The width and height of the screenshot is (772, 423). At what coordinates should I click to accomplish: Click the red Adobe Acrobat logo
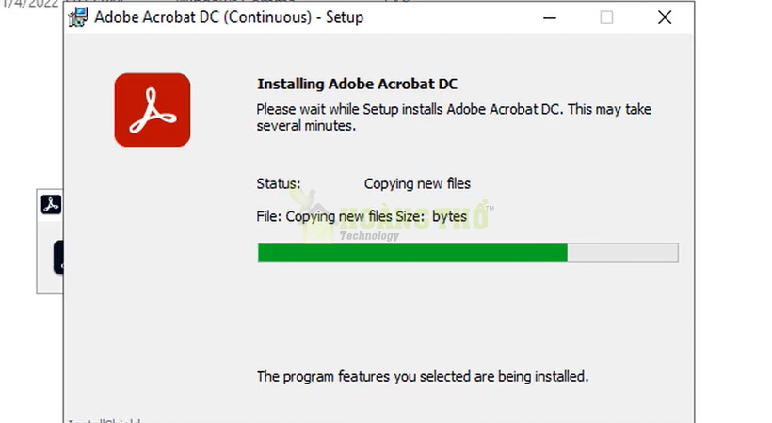click(153, 110)
